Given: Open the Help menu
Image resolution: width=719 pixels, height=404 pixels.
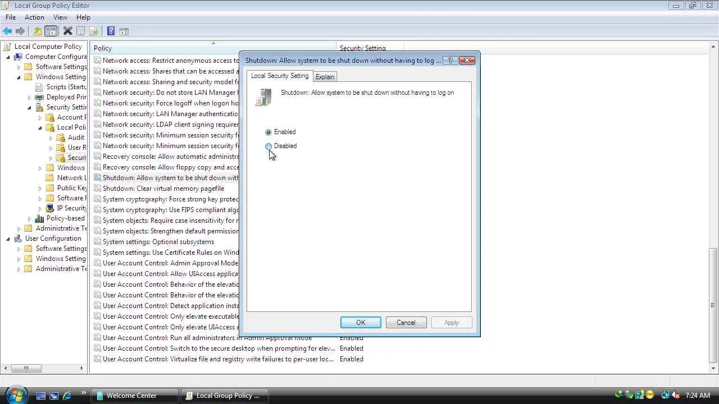Looking at the screenshot, I should (x=83, y=17).
